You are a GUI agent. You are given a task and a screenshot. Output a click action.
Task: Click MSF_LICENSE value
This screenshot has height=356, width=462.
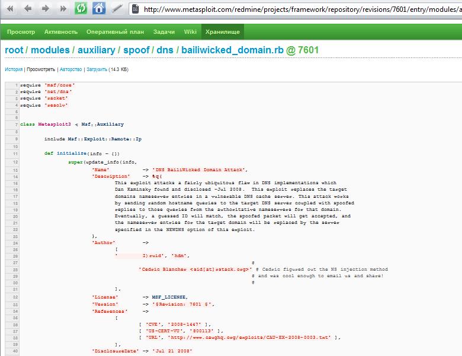[169, 297]
